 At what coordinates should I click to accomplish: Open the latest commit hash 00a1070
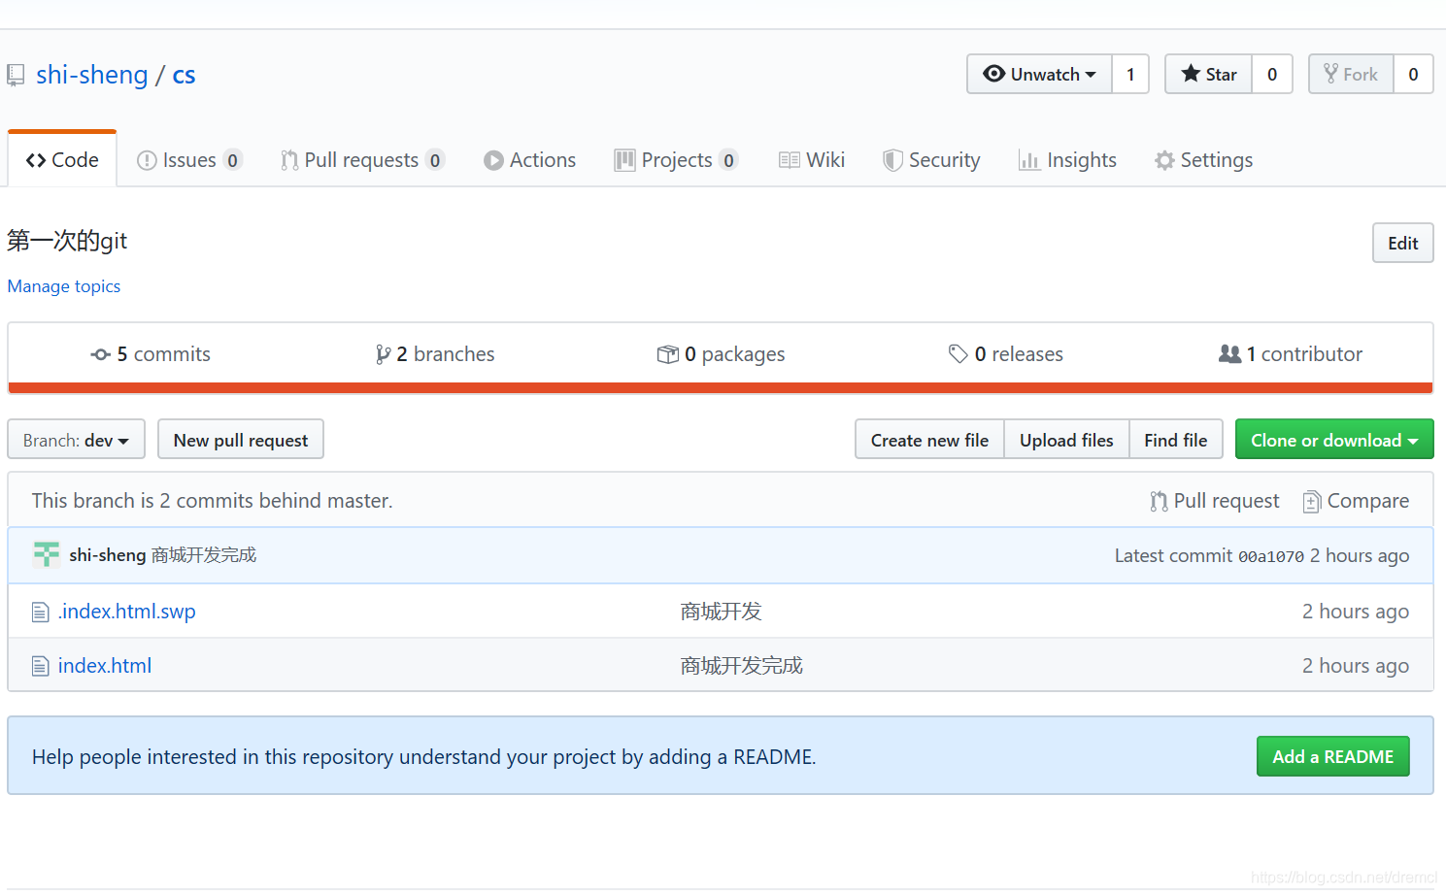point(1271,556)
